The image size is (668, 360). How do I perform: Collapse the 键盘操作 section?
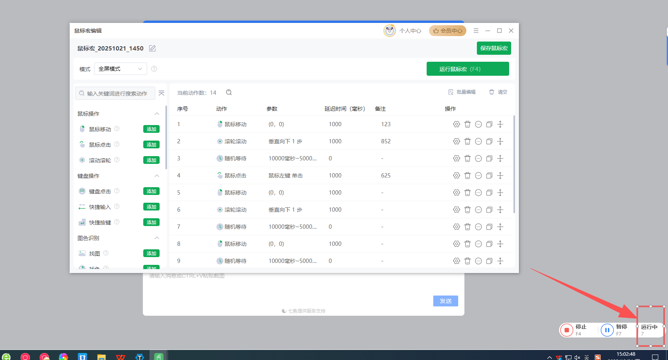(157, 176)
